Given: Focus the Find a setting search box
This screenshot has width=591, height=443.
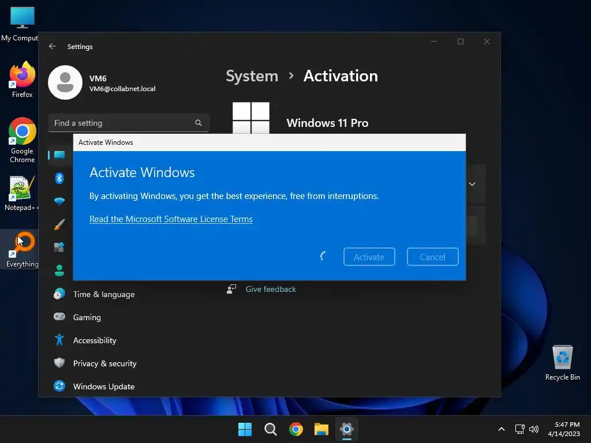Looking at the screenshot, I should coord(129,123).
